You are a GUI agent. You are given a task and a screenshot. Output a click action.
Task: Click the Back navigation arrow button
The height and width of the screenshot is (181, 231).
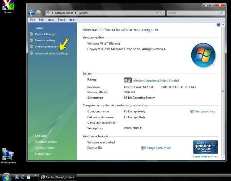(x=31, y=13)
